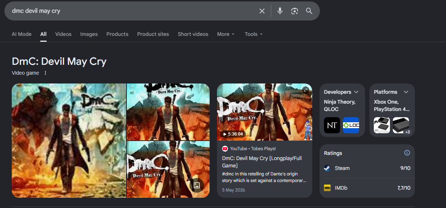
Task: Focus the search input field
Action: click(132, 11)
